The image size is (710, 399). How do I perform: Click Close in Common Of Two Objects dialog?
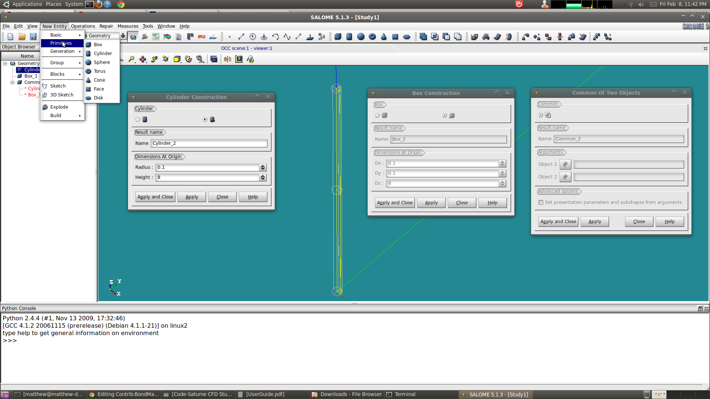[639, 222]
